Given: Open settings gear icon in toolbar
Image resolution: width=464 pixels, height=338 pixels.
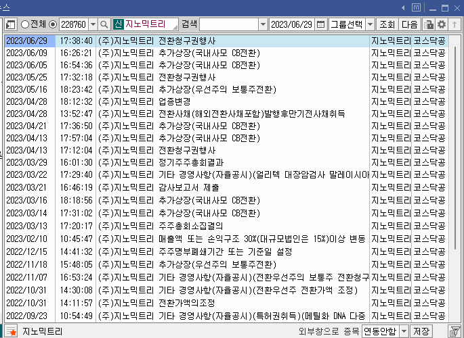Looking at the screenshot, I should click(x=442, y=24).
